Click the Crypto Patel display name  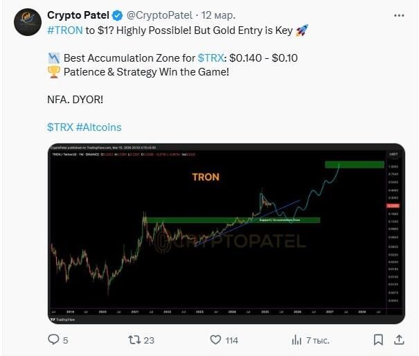coord(78,15)
